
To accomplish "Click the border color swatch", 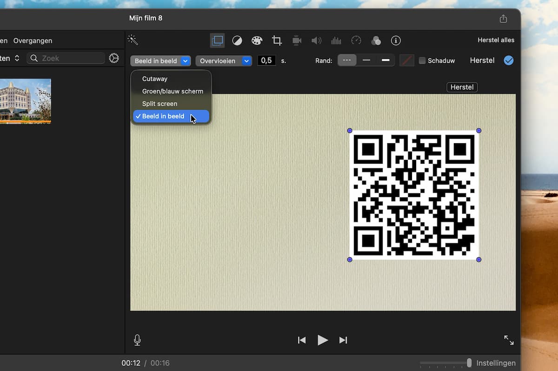I will (x=407, y=60).
